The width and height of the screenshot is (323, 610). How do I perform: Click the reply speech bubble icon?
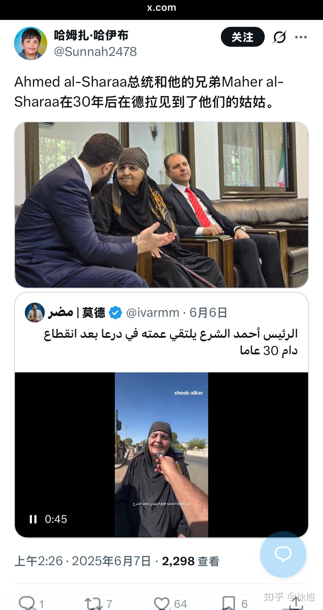pyautogui.click(x=27, y=603)
